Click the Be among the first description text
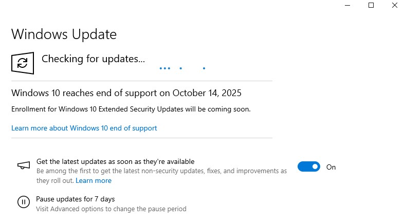This screenshot has width=404, height=223. point(161,171)
